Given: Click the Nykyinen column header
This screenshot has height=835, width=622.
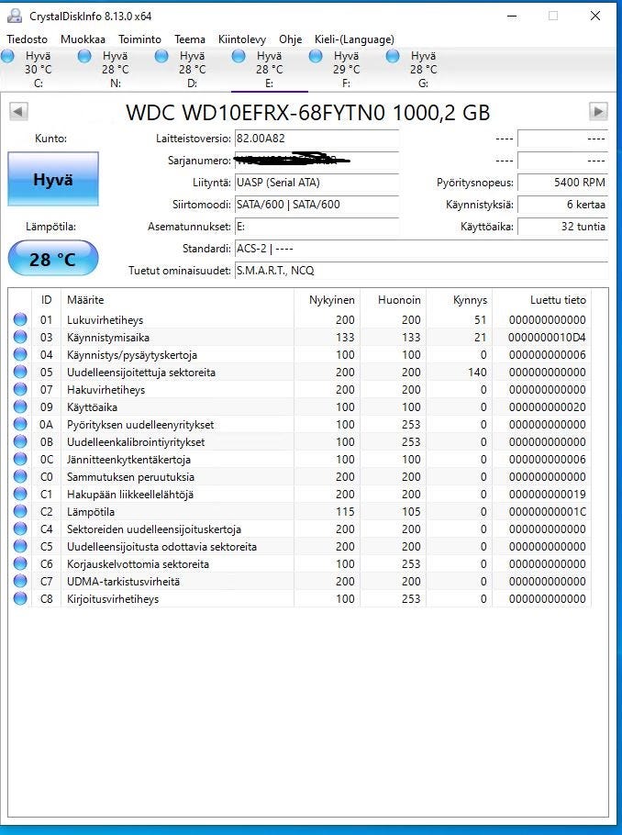Looking at the screenshot, I should pos(327,300).
